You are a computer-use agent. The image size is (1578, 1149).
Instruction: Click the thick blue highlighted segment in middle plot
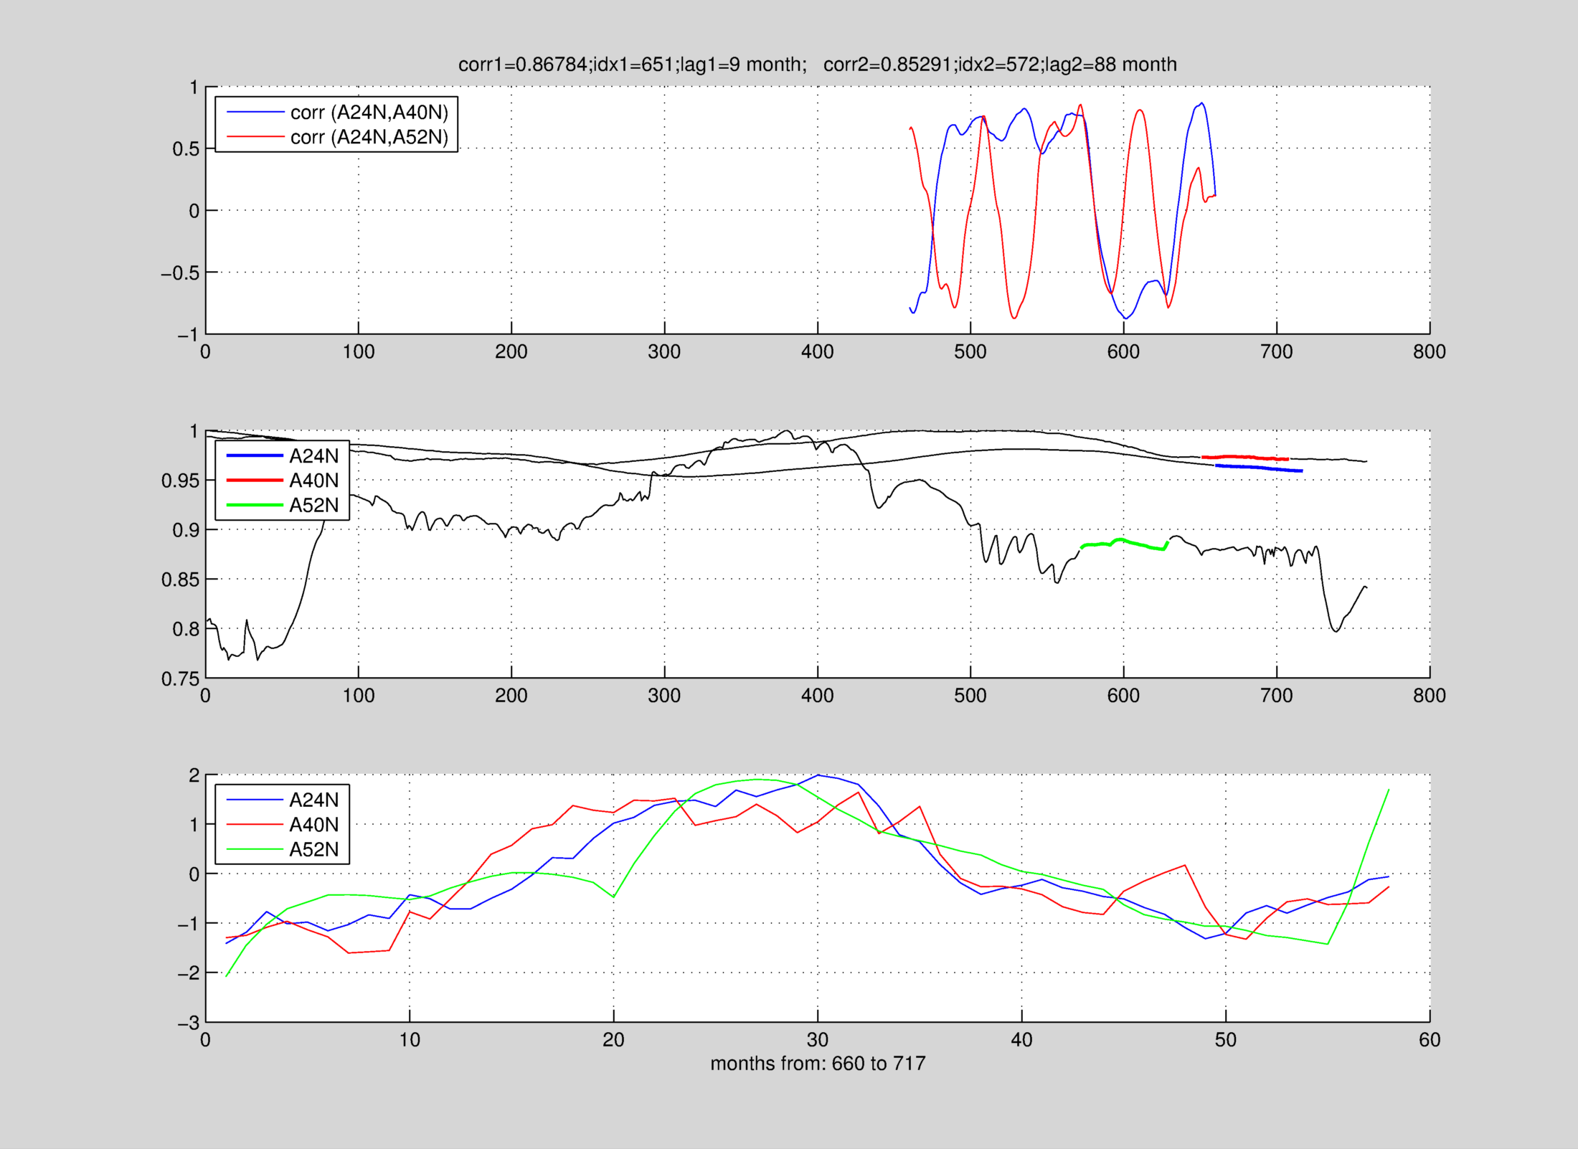pos(1259,468)
